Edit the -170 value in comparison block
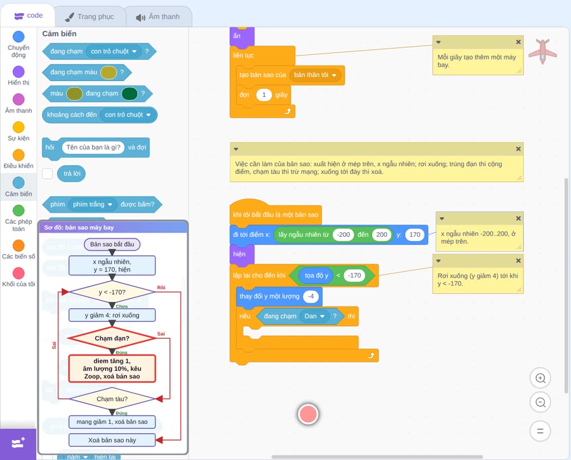The image size is (571, 460). [354, 276]
